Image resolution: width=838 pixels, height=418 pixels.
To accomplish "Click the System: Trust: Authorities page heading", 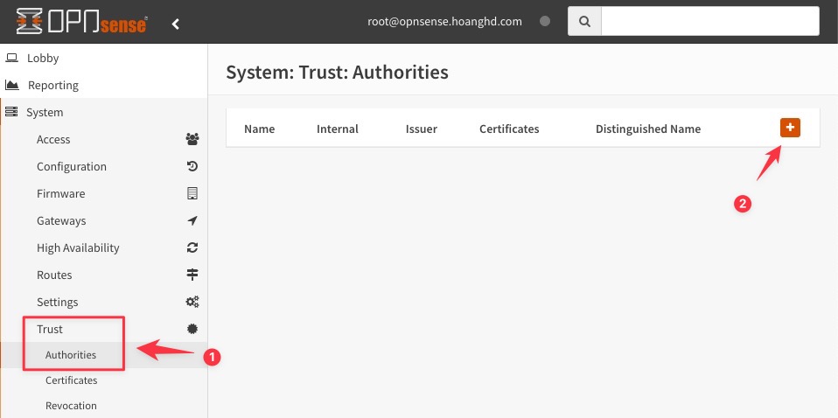I will 338,73.
